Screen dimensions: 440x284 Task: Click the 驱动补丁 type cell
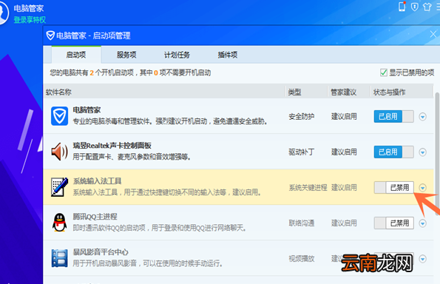(302, 152)
